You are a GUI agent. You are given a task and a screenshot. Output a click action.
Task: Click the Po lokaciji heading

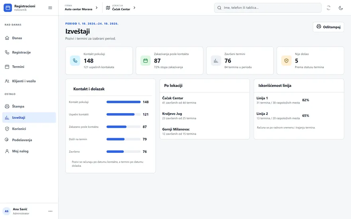point(173,86)
